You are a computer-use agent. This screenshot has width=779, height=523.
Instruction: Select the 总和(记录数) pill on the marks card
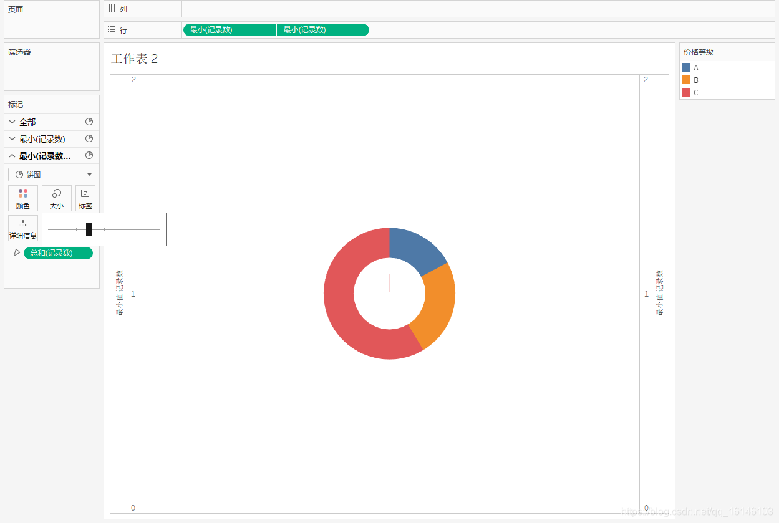[58, 253]
